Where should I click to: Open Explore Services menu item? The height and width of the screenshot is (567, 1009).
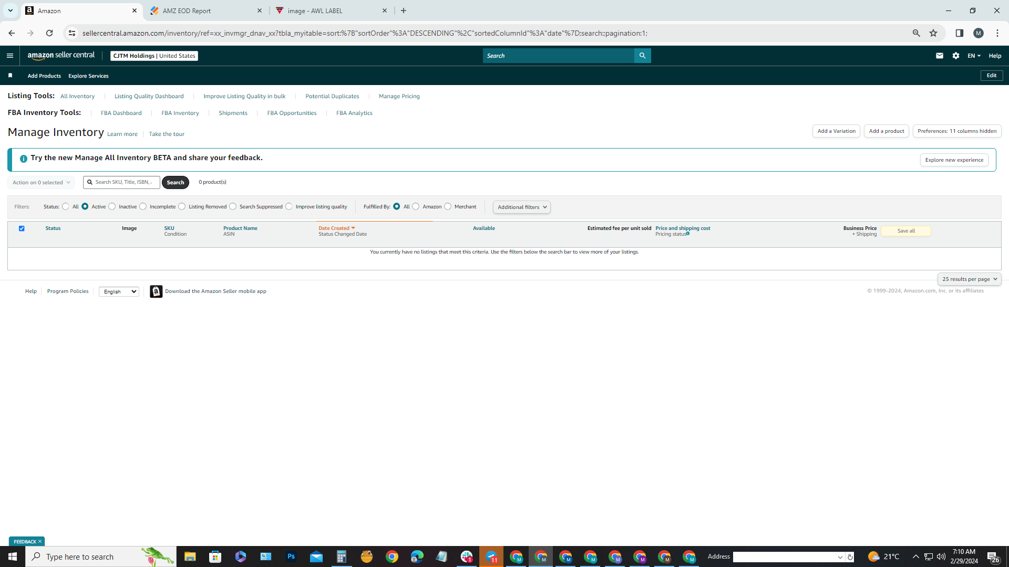(x=88, y=76)
